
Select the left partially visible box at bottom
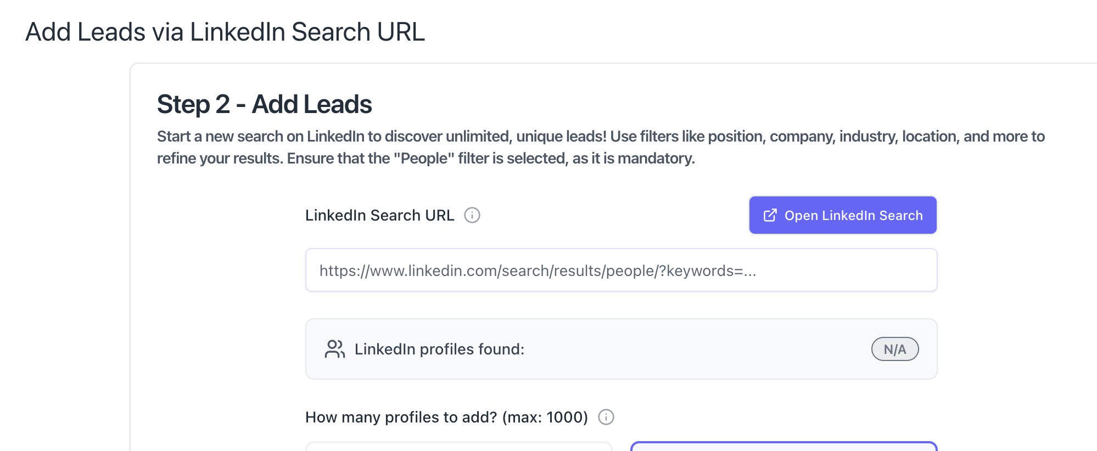pyautogui.click(x=458, y=447)
